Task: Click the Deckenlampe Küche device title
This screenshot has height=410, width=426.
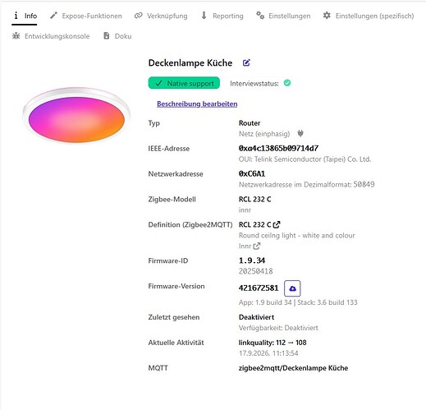Action: [190, 62]
